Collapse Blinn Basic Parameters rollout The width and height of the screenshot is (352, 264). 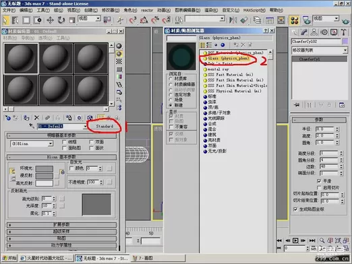[61, 157]
